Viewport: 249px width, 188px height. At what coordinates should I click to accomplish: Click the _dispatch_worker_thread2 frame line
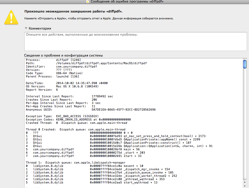pyautogui.click(x=101, y=176)
